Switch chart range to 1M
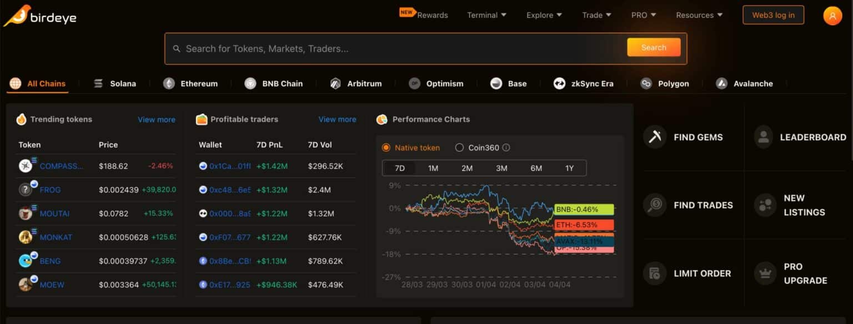Image resolution: width=853 pixels, height=324 pixels. pos(433,168)
